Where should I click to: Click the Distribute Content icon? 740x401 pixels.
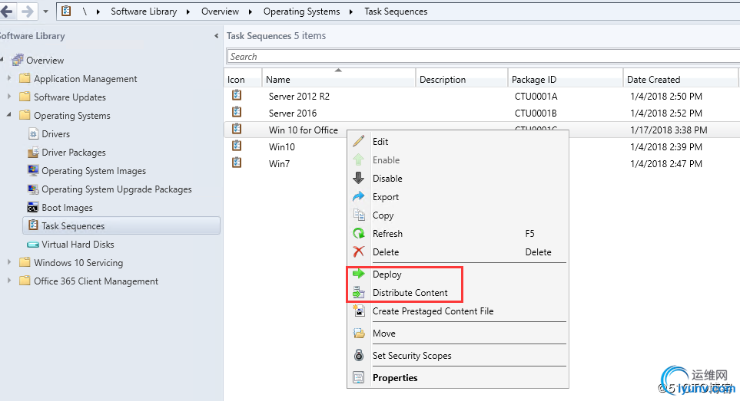(358, 292)
